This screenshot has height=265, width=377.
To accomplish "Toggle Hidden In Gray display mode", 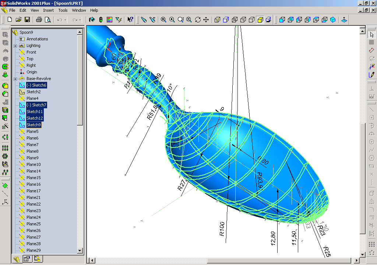I will (243, 20).
